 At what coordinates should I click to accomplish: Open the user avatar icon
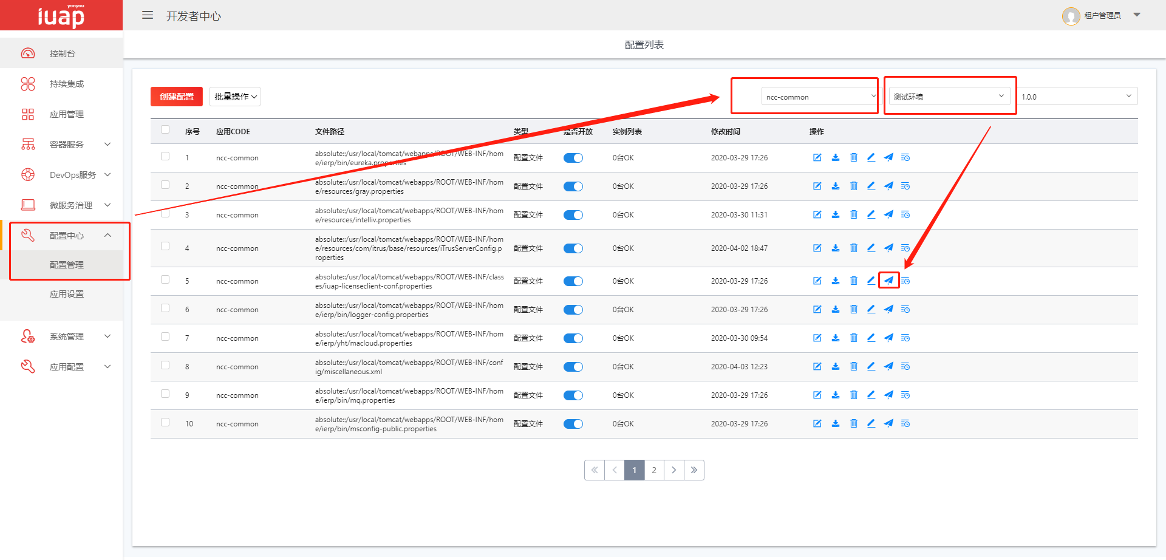[1071, 16]
